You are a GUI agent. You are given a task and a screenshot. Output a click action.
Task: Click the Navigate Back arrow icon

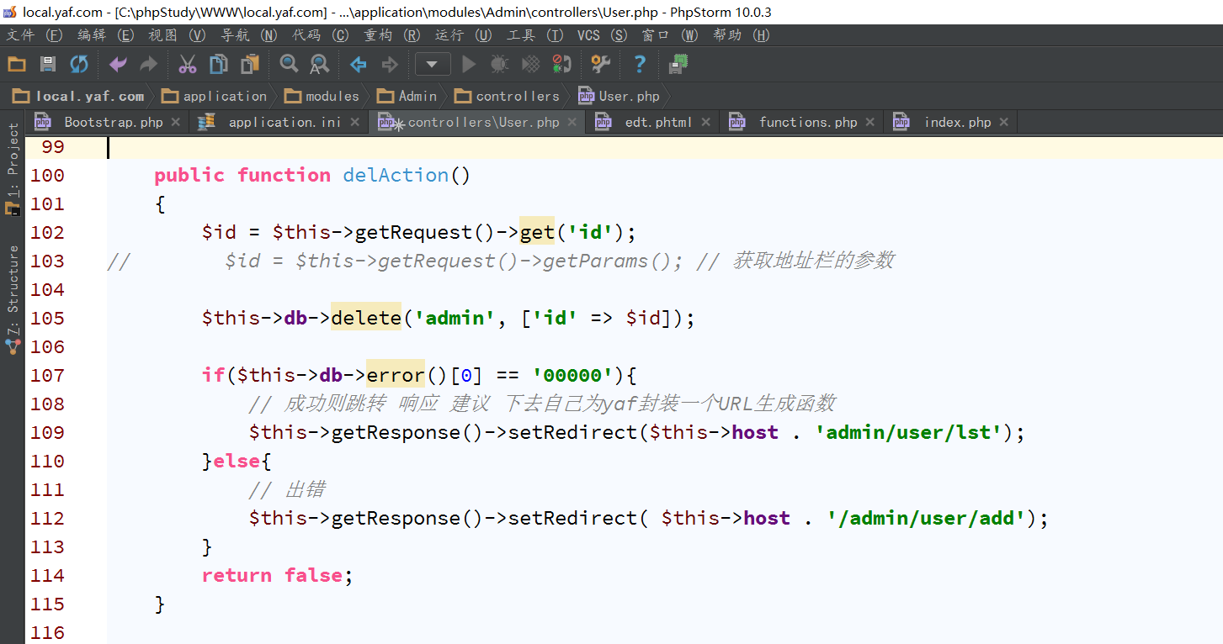(359, 64)
